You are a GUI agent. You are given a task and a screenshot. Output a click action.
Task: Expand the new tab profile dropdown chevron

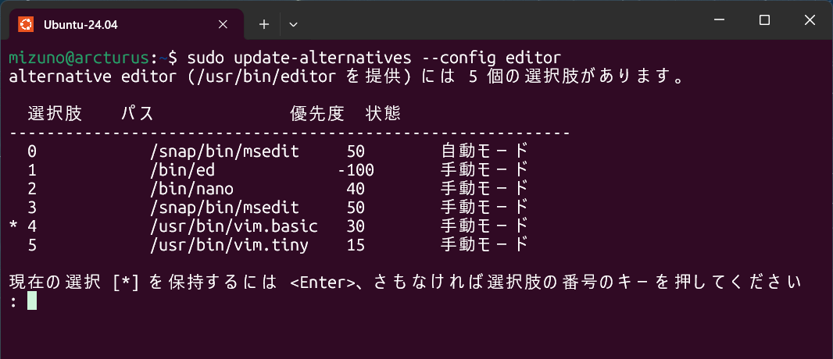click(x=293, y=24)
